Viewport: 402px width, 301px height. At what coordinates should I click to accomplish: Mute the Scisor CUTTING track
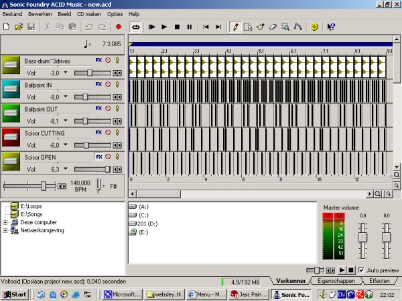pos(108,132)
